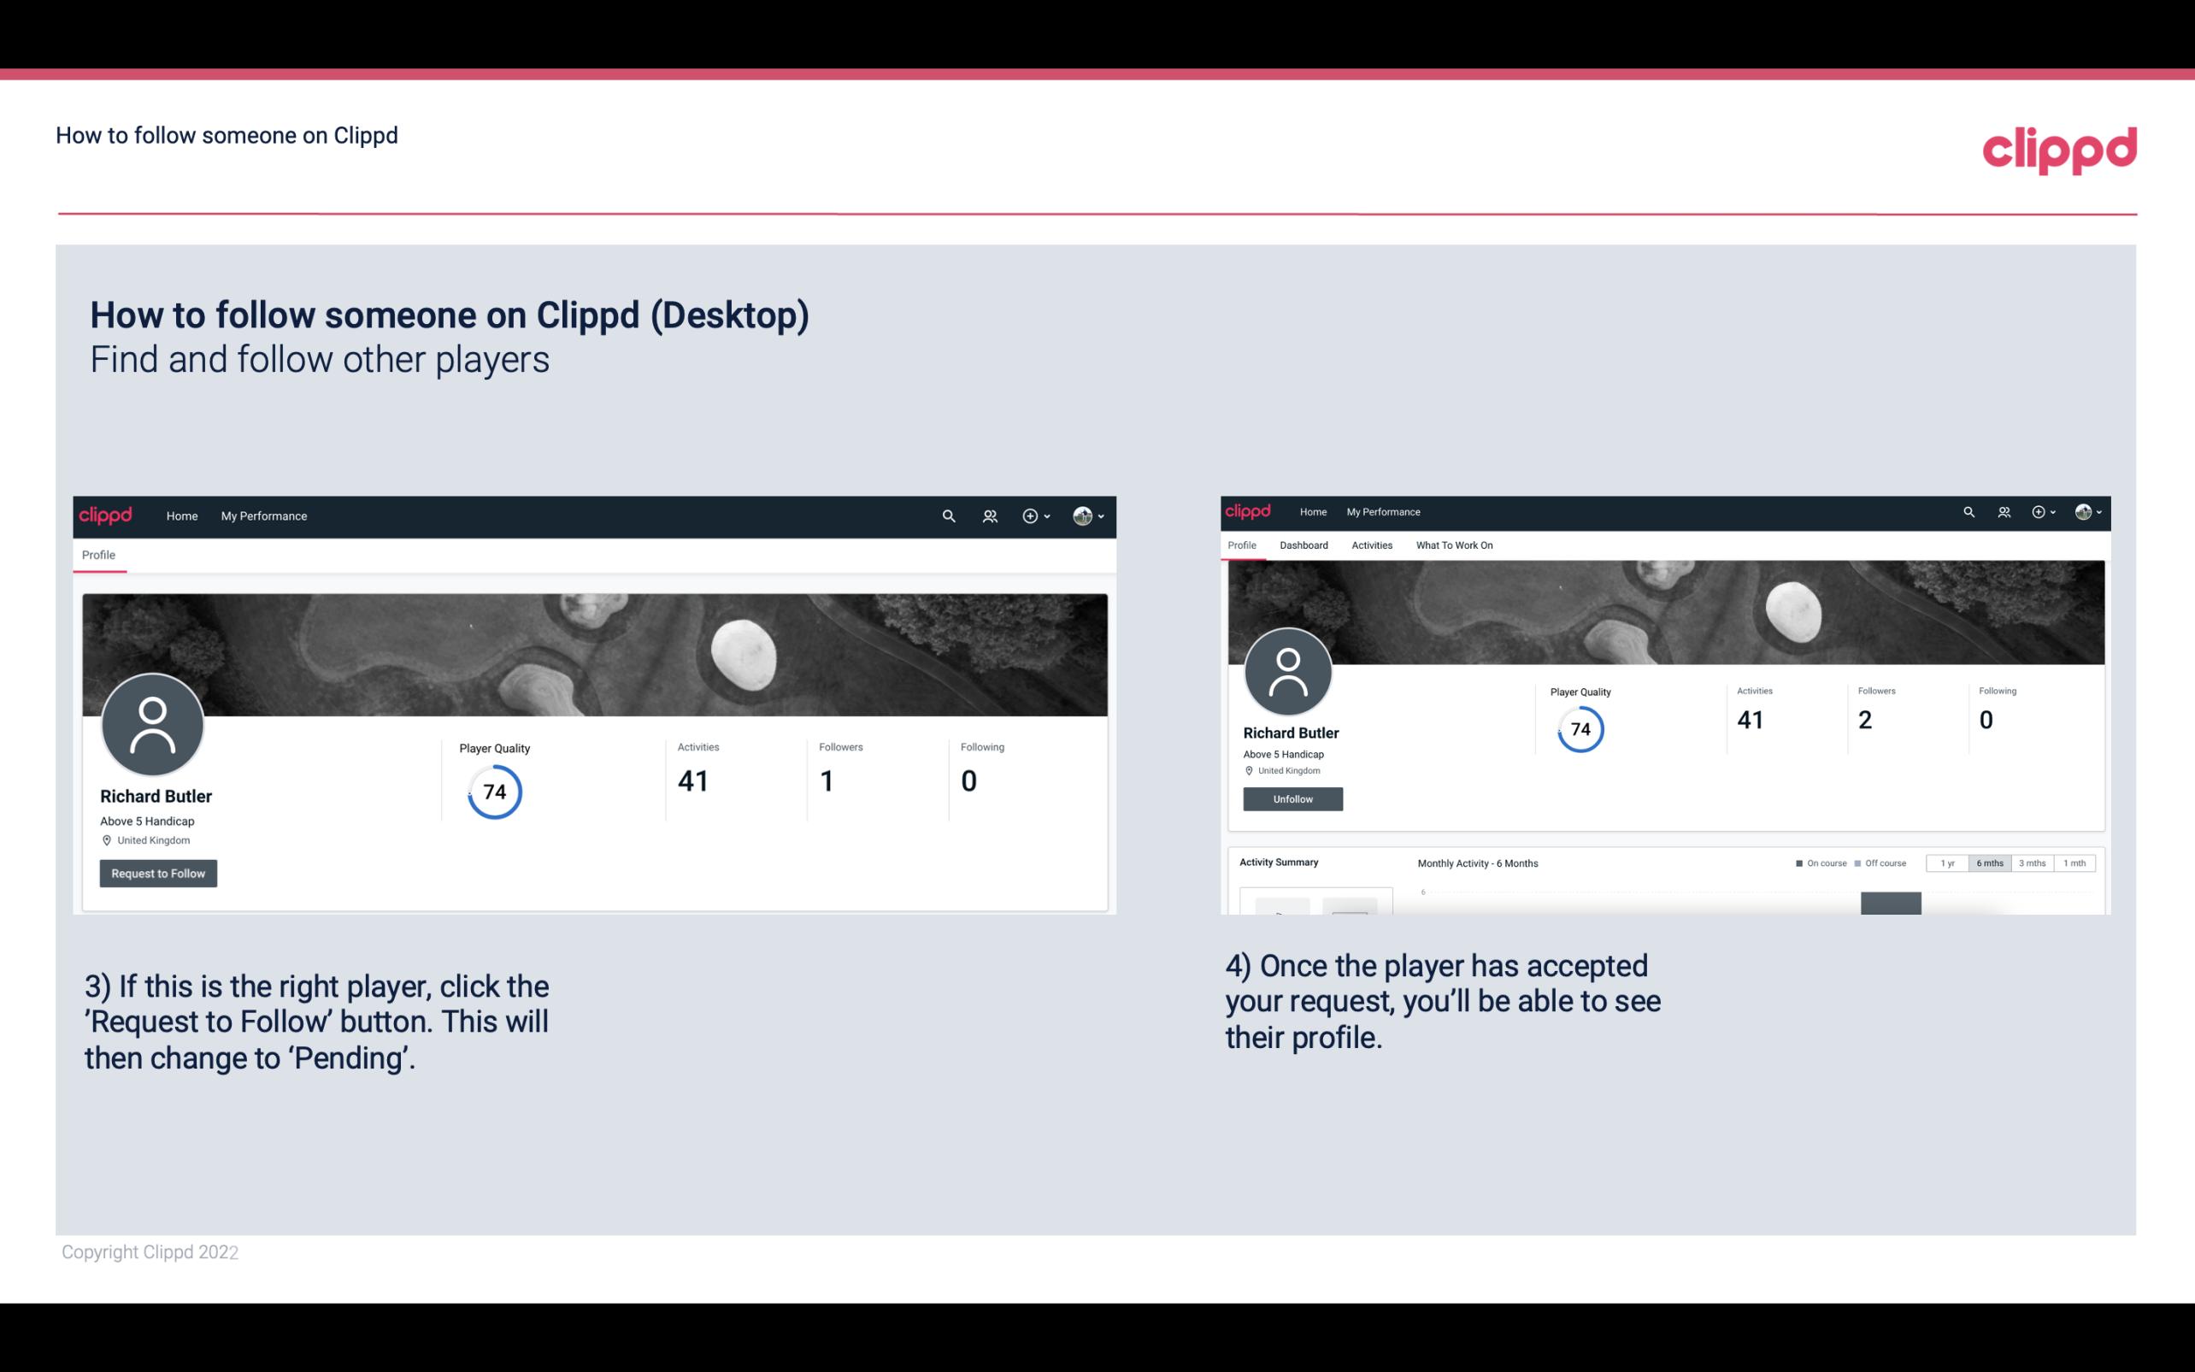Viewport: 2195px width, 1372px height.
Task: Select the 'Profile' tab on left profile
Action: 98,555
